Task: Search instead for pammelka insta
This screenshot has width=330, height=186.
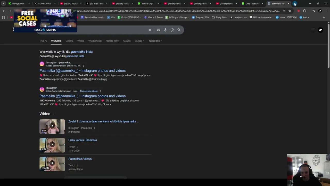Action: pos(75,56)
